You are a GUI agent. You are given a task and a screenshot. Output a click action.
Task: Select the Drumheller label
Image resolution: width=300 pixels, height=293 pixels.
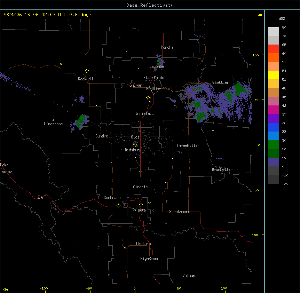[222, 169]
